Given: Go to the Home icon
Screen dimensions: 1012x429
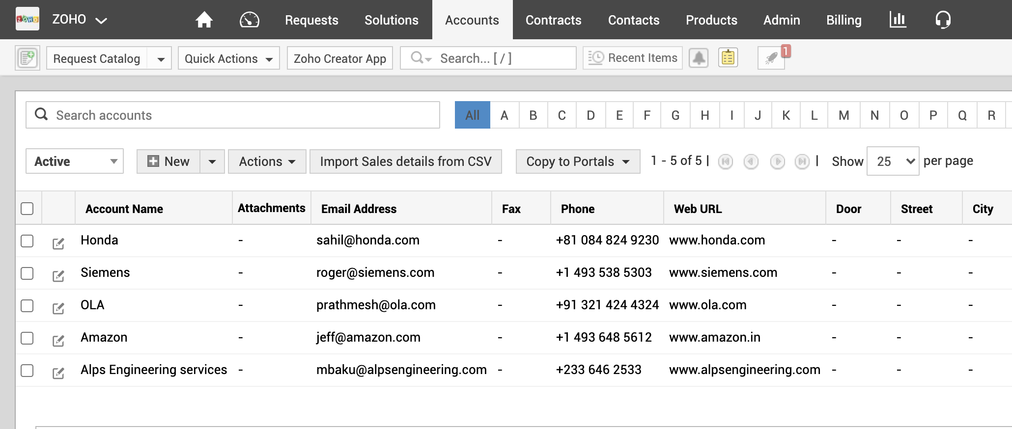Looking at the screenshot, I should [x=204, y=20].
